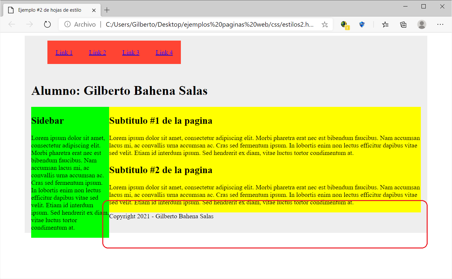Minimize the browser window
Screen dimensions: 452x279
405,6
